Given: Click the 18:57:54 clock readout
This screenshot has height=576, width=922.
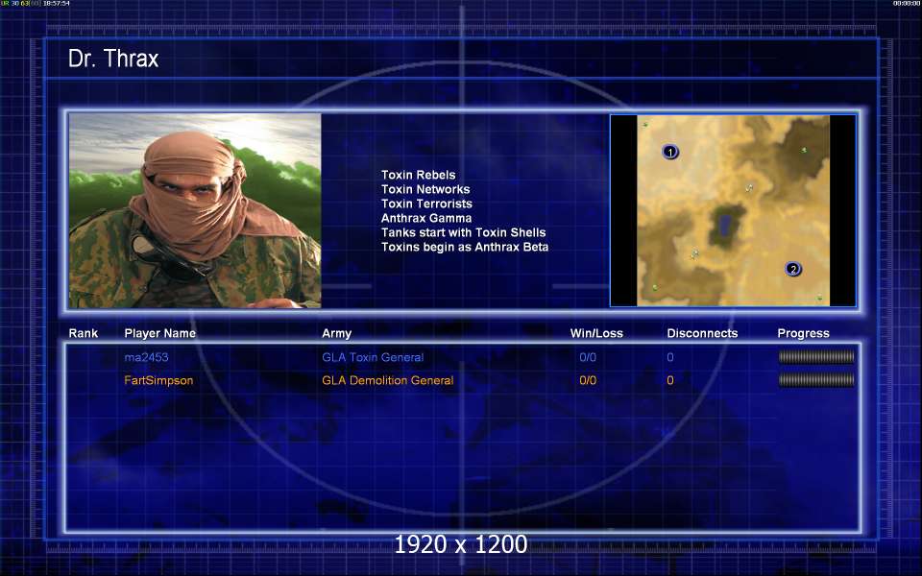Looking at the screenshot, I should point(57,4).
